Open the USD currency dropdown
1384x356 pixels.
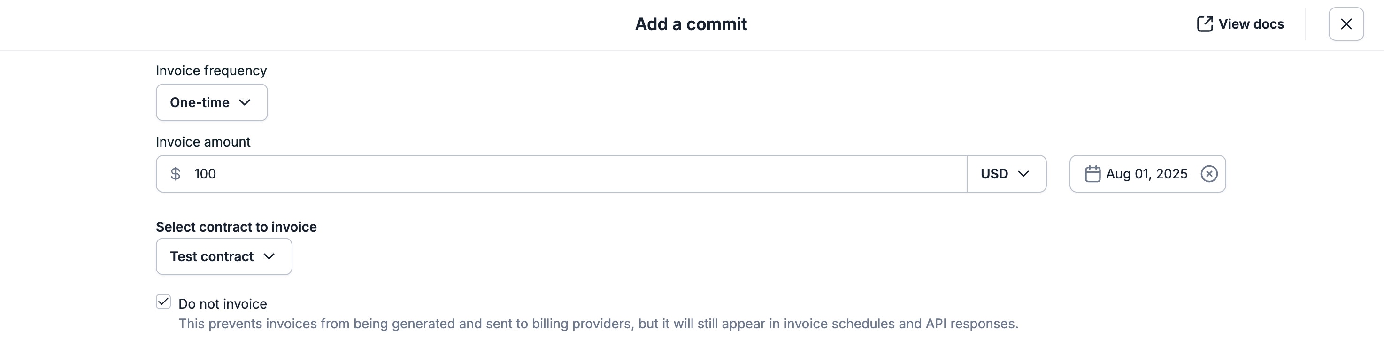coord(1006,173)
